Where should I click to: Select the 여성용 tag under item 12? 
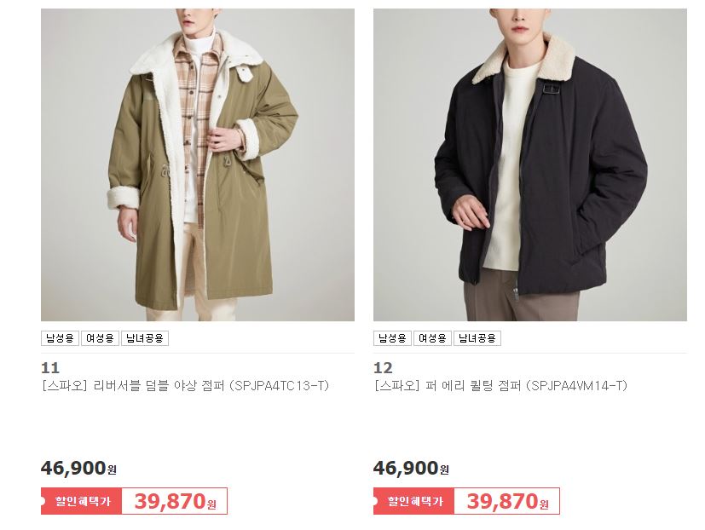(x=432, y=338)
